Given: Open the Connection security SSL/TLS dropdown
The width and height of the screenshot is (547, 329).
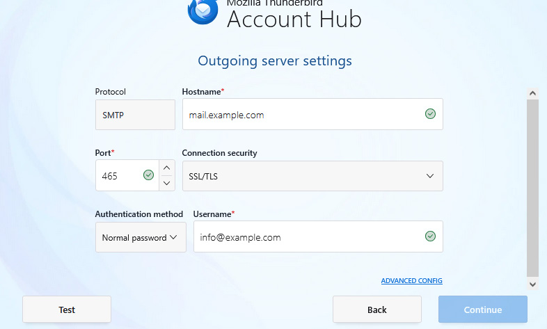Looking at the screenshot, I should [312, 176].
